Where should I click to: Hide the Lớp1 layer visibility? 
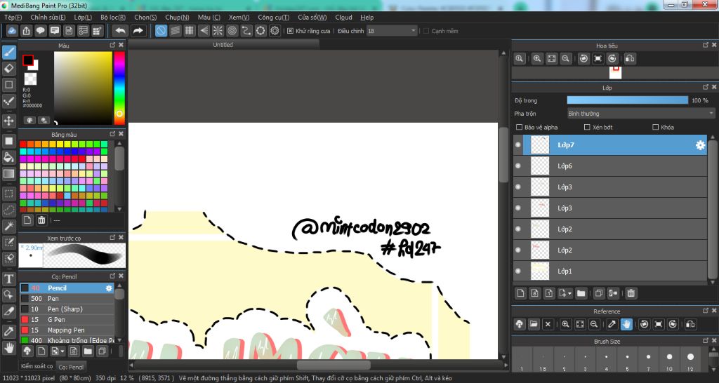click(x=518, y=271)
